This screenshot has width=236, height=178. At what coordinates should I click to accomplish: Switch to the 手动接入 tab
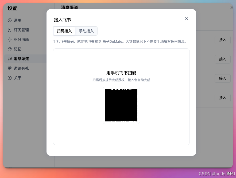click(86, 31)
